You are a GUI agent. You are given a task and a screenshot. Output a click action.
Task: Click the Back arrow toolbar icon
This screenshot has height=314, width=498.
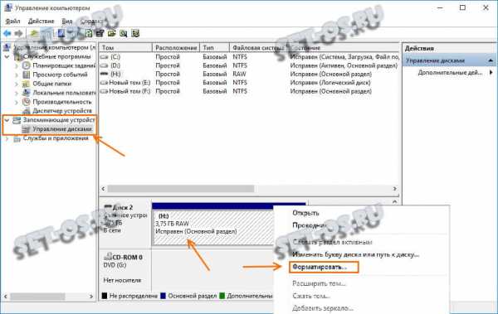click(x=7, y=33)
